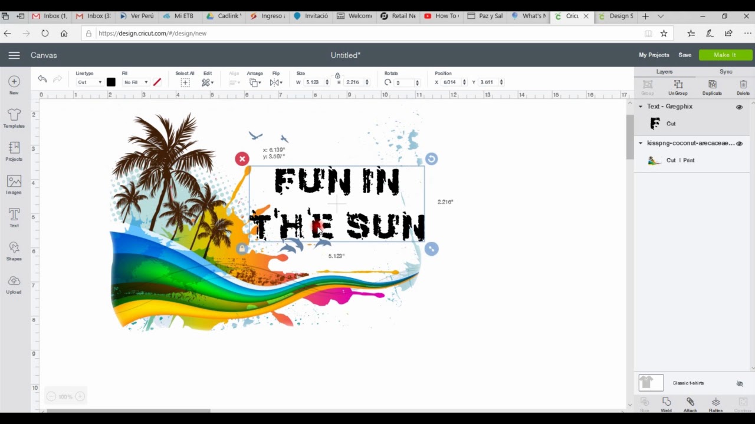Click the Undo arrow
The width and height of the screenshot is (755, 424).
[x=42, y=79]
